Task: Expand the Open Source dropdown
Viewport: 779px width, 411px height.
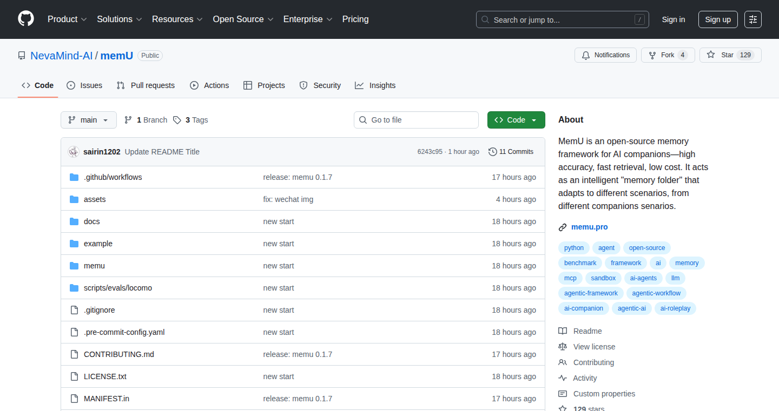Action: coord(243,19)
